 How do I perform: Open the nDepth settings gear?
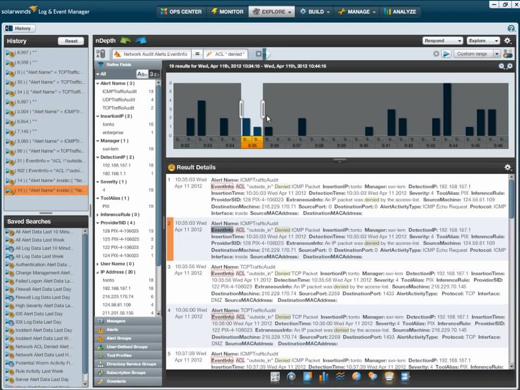(x=508, y=41)
